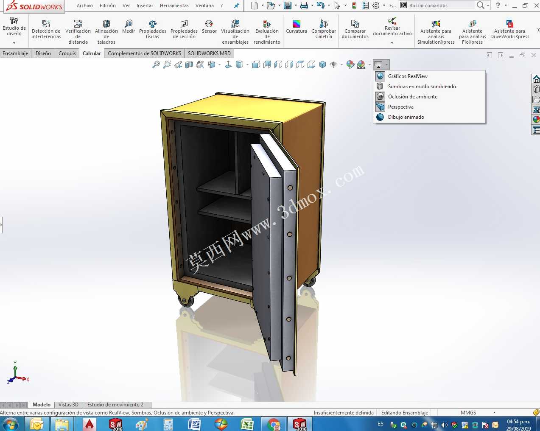Expand the Revisar documento activo dropdown arrow

[392, 43]
